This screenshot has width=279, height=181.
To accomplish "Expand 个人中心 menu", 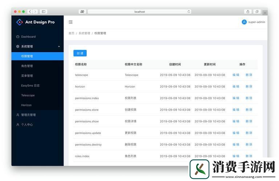I will (x=37, y=125).
